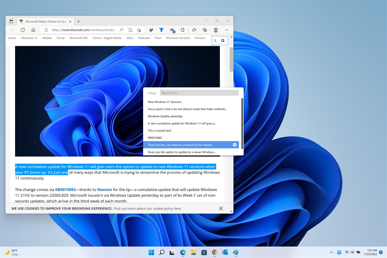This screenshot has height=258, width=387.
Task: Open the Windows Start menu
Action: click(151, 252)
